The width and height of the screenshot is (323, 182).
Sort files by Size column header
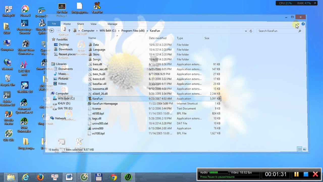207,38
